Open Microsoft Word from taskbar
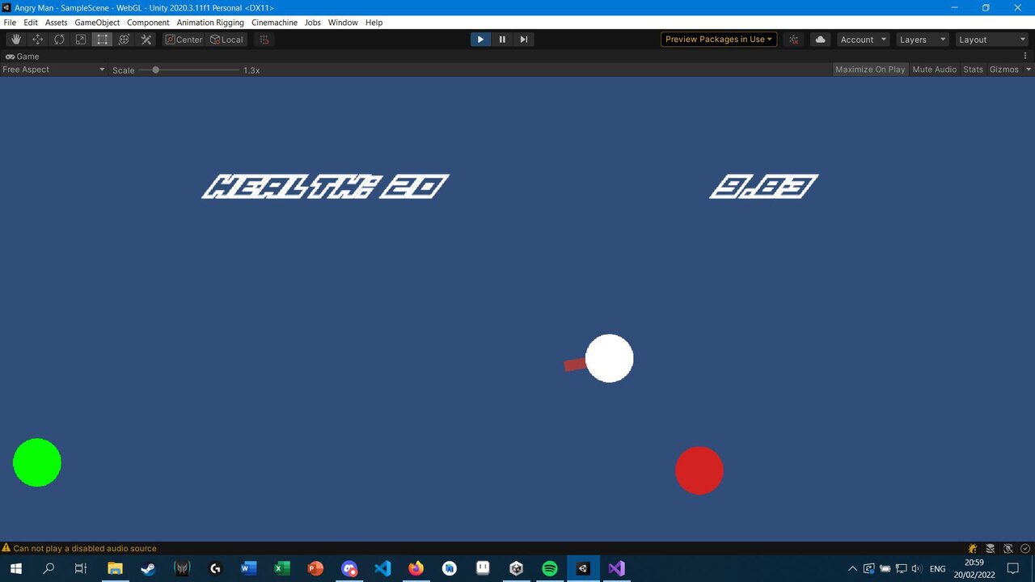This screenshot has width=1035, height=582. [248, 568]
